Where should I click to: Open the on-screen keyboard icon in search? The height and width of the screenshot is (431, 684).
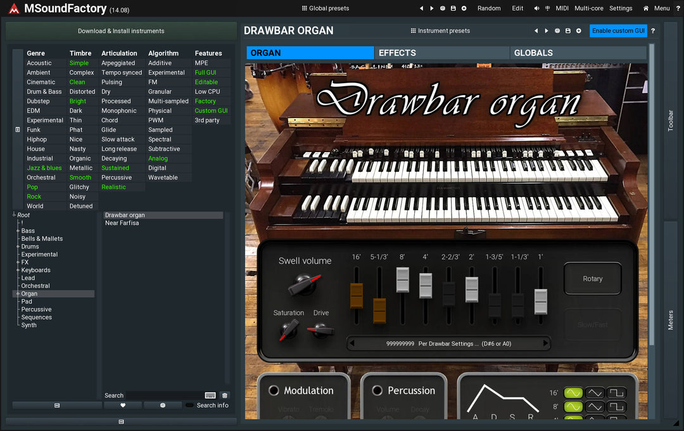coord(210,396)
